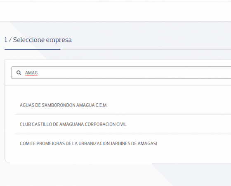Click the words CORPORACION CIVIL in the list
This screenshot has height=186, width=231.
coord(106,124)
